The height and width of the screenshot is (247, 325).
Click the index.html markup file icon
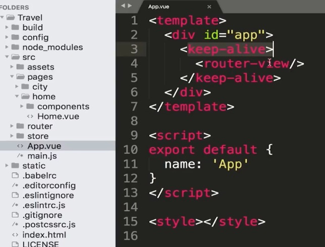15,235
